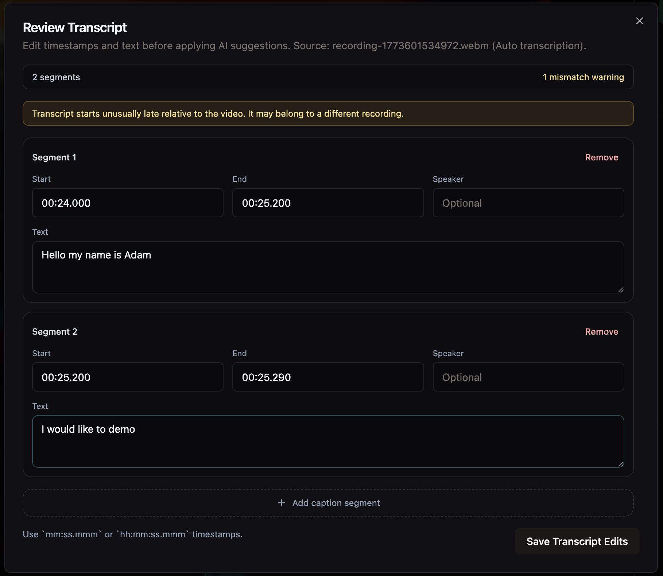
Task: Click the Speaker field of Segment 1
Action: coord(528,203)
